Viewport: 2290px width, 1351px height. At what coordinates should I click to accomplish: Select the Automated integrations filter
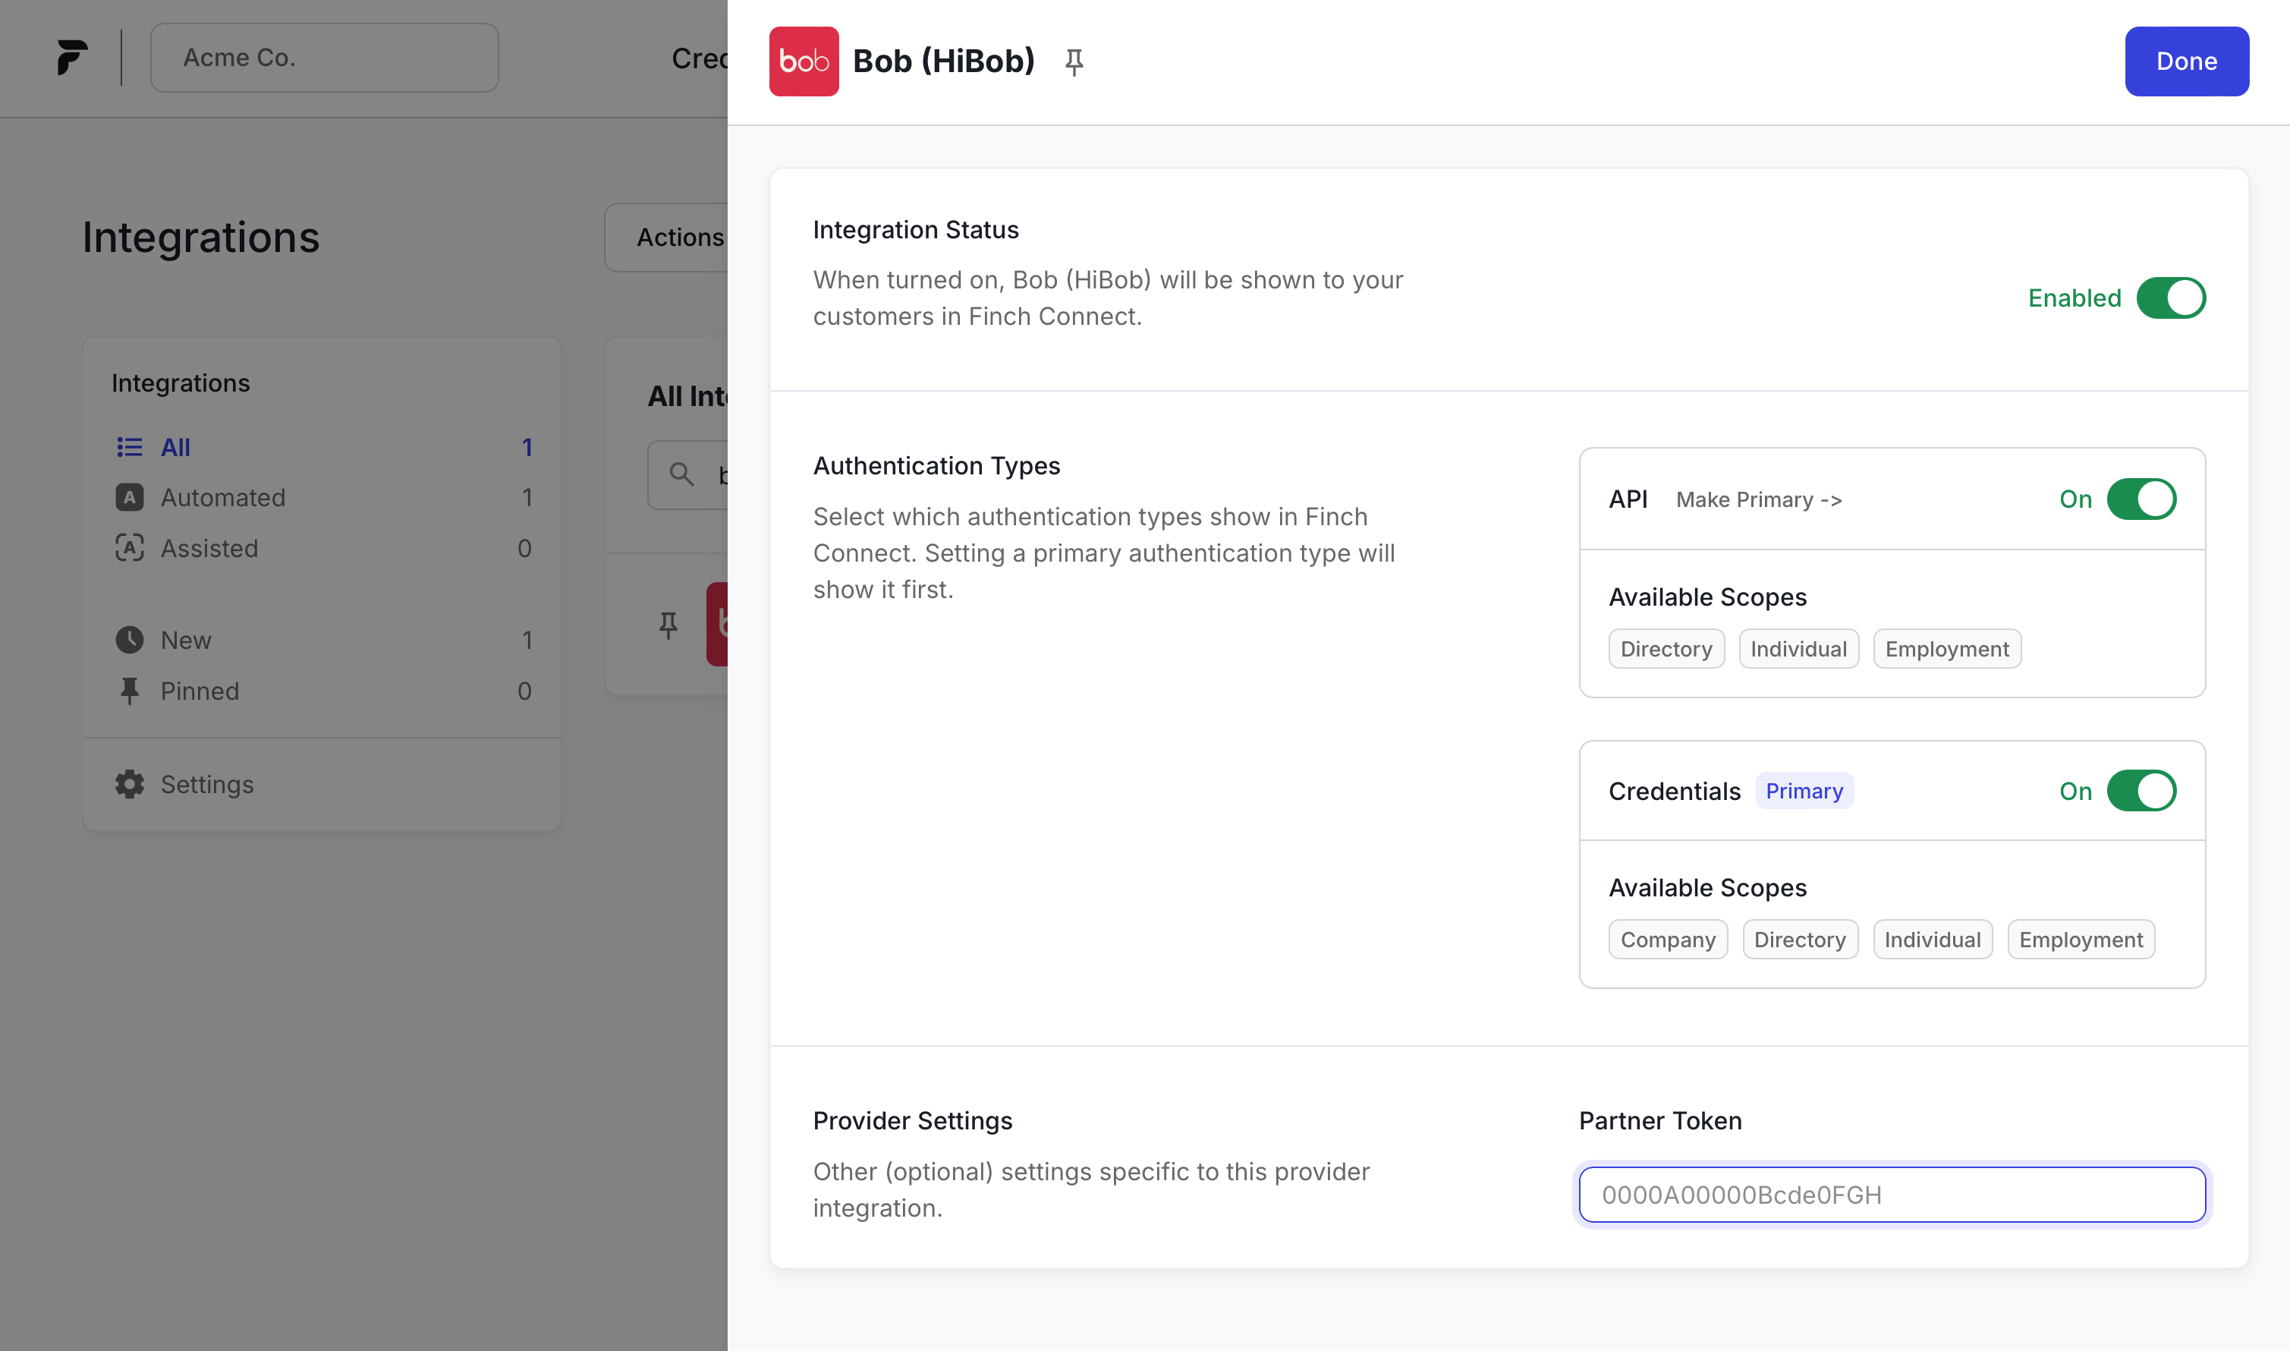coord(223,497)
